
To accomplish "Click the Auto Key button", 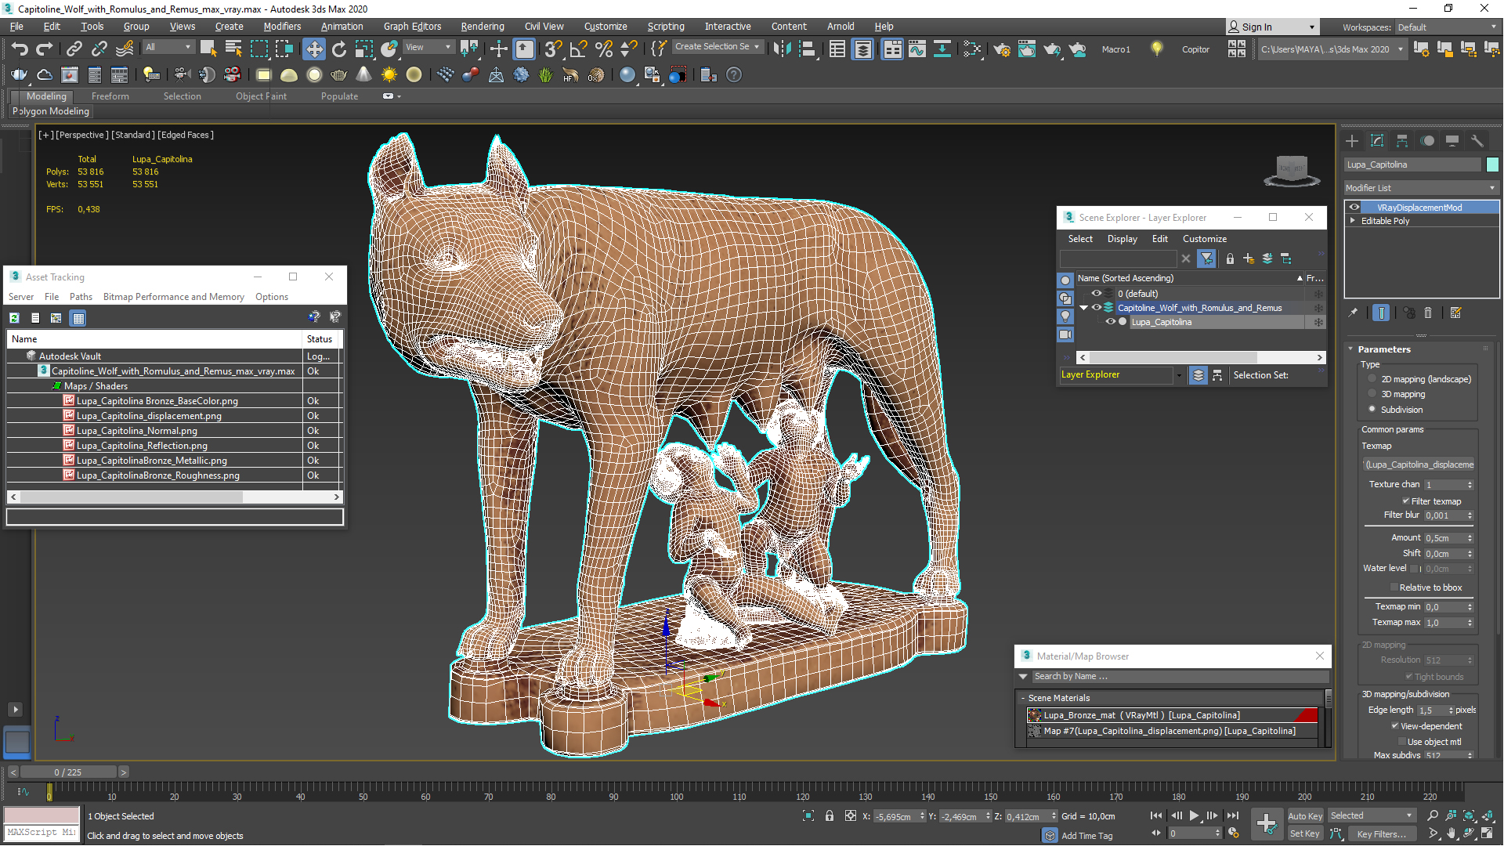I will click(x=1304, y=816).
